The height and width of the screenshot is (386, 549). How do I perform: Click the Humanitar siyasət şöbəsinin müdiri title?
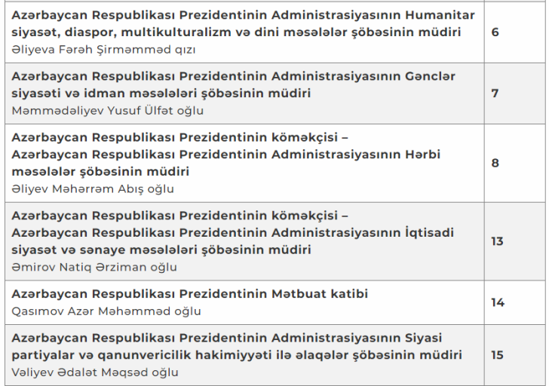point(243,24)
